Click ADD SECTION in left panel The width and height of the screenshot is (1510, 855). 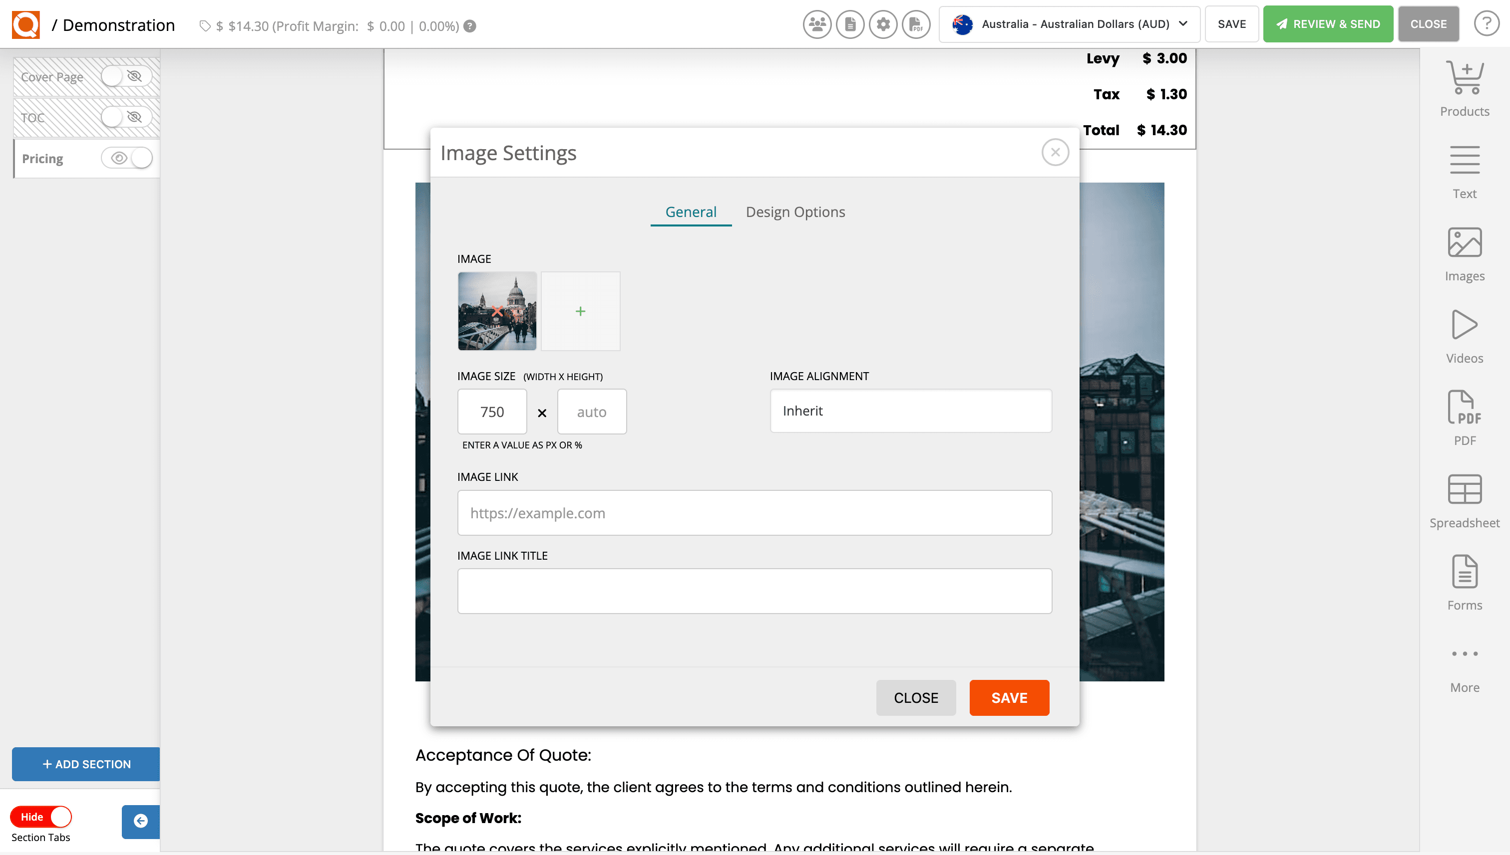(85, 764)
